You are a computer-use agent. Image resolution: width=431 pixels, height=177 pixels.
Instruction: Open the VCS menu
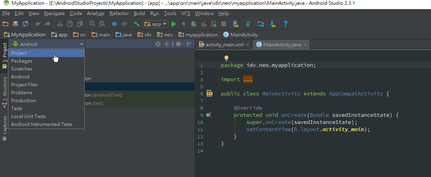186,13
